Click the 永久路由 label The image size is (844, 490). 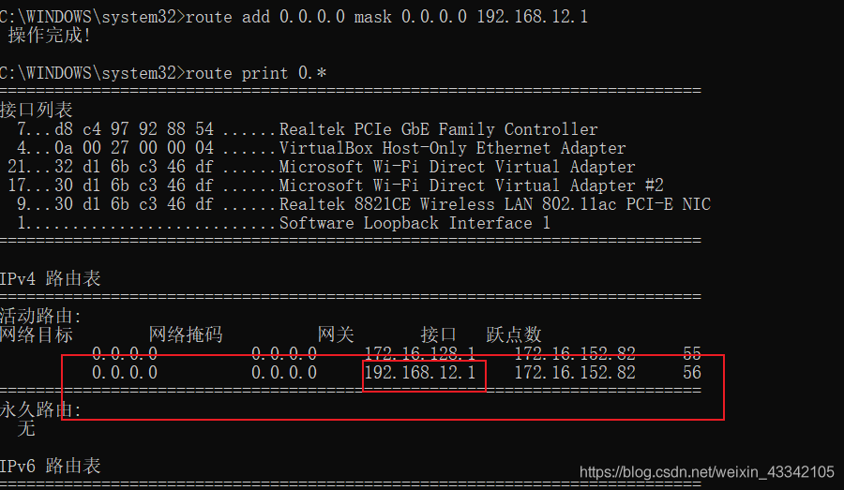coord(40,409)
